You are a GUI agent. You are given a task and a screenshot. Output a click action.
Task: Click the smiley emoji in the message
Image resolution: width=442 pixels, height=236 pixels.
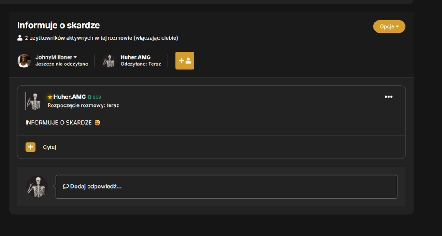97,123
